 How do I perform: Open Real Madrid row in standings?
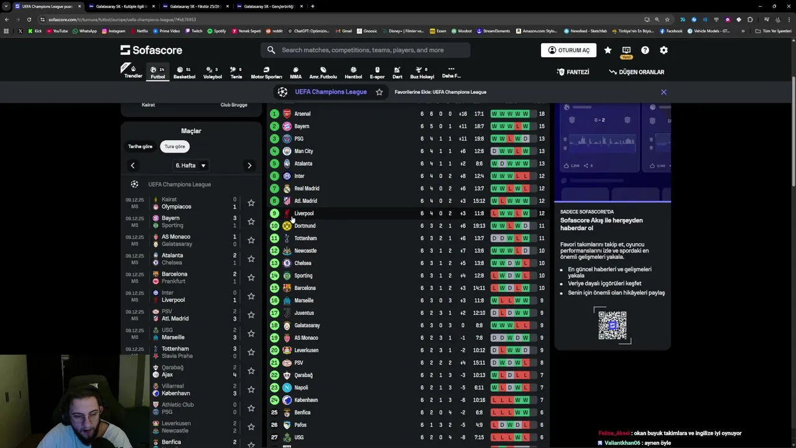(x=407, y=189)
